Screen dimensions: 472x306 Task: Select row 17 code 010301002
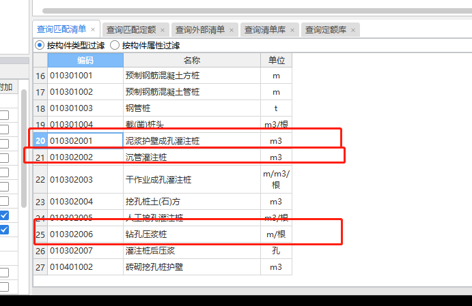point(85,92)
